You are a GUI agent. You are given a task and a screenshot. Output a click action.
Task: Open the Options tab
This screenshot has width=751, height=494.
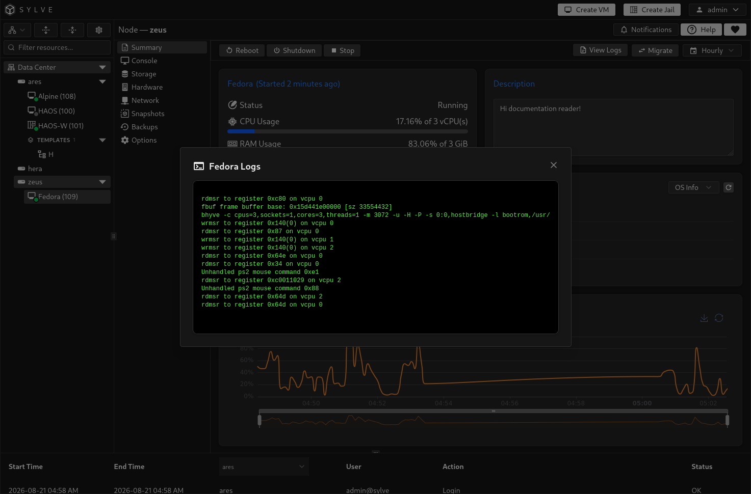(x=162, y=140)
